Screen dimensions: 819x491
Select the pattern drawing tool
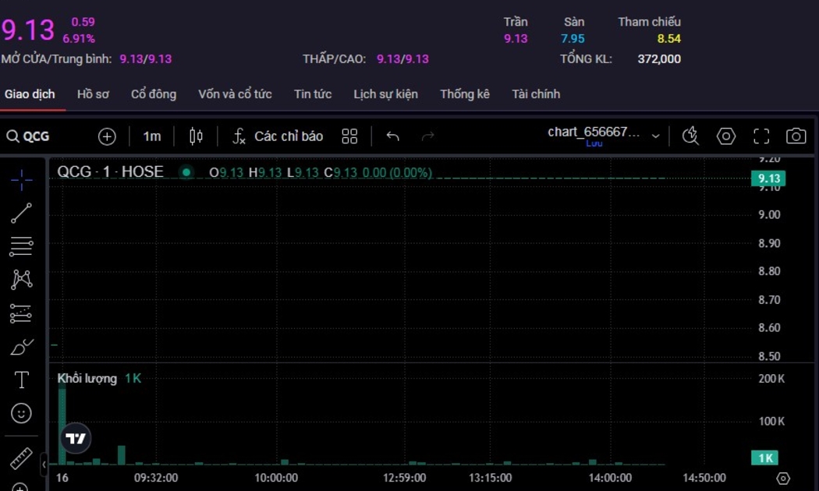[x=22, y=279]
